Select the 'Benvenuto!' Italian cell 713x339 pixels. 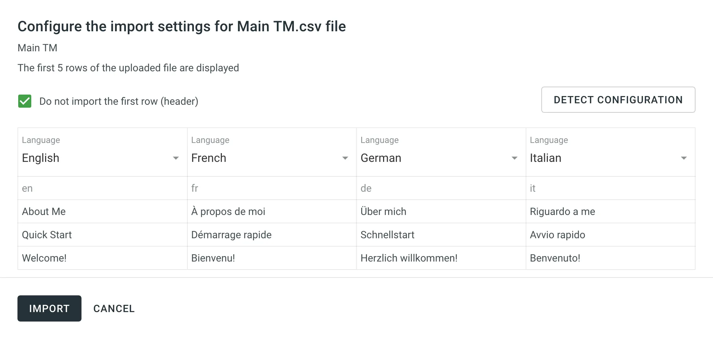pos(555,258)
